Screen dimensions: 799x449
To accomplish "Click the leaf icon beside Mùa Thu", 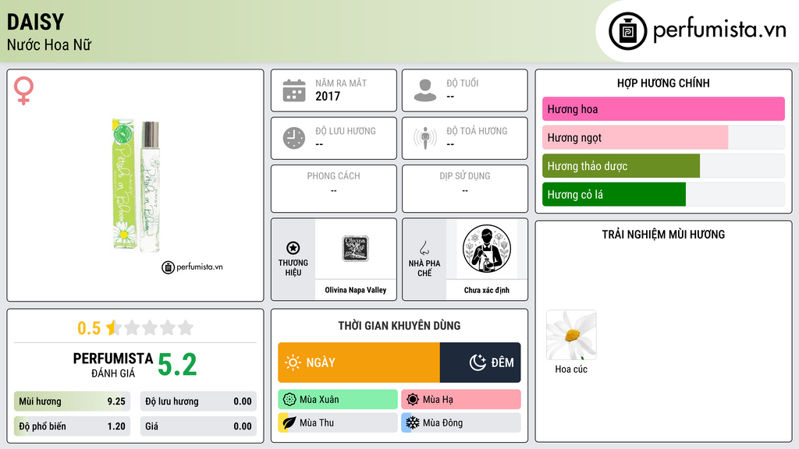I will point(289,422).
